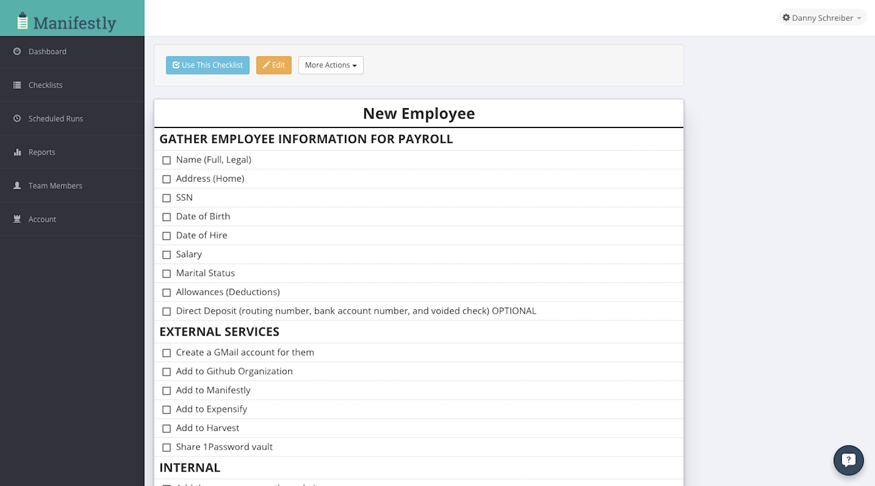
Task: Check the Create a GMail account checkbox
Action: [x=166, y=353]
